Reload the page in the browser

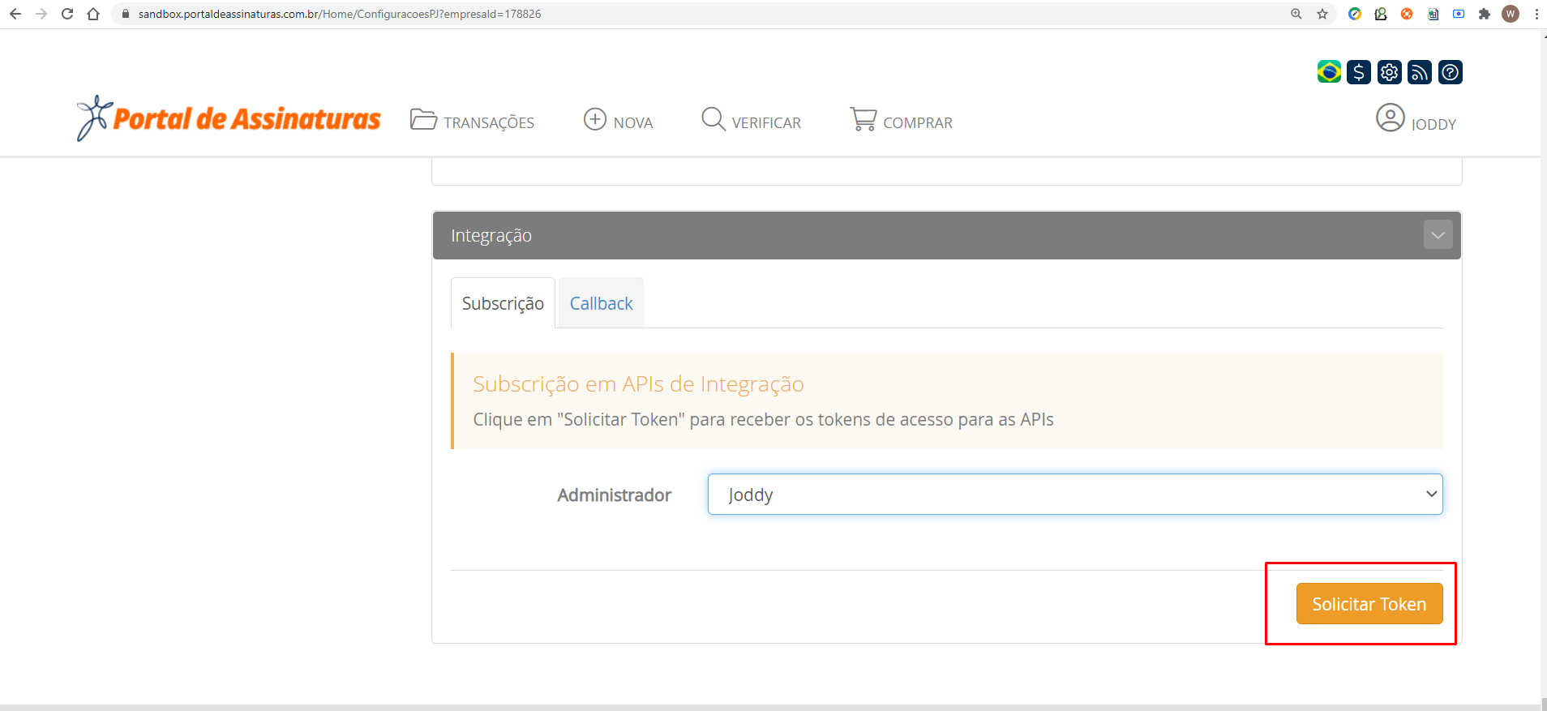coord(67,14)
